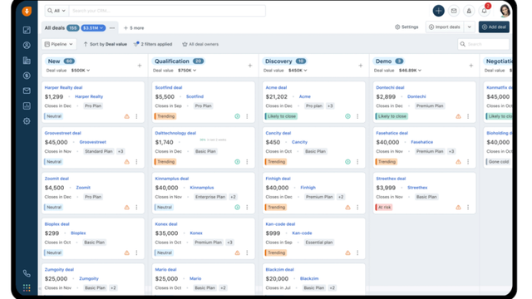Open Contacts icon in left sidebar
The width and height of the screenshot is (532, 299).
pyautogui.click(x=27, y=45)
